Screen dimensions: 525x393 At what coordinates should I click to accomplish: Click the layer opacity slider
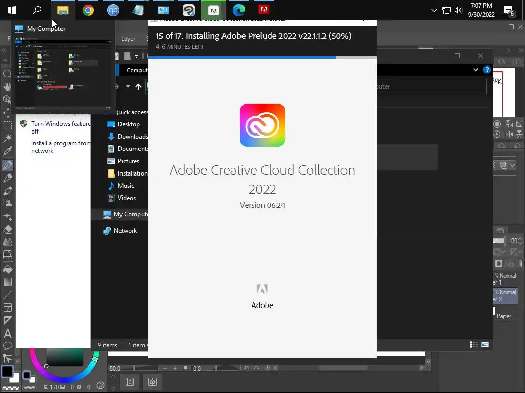pos(499,241)
